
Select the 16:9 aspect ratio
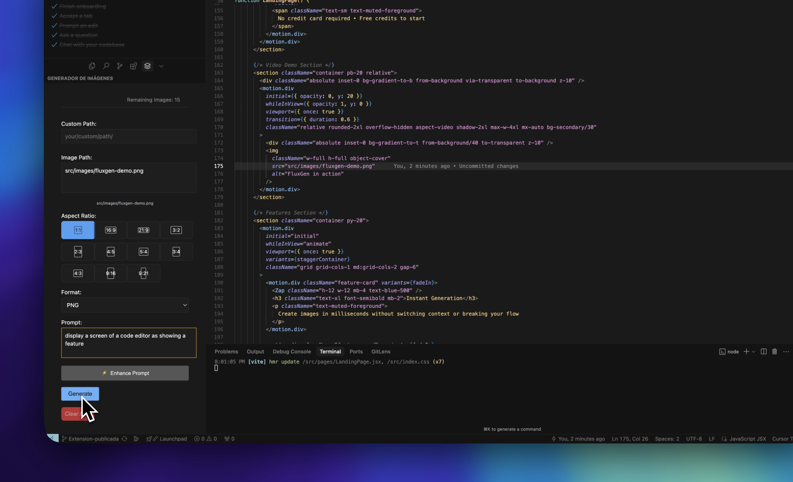(110, 230)
